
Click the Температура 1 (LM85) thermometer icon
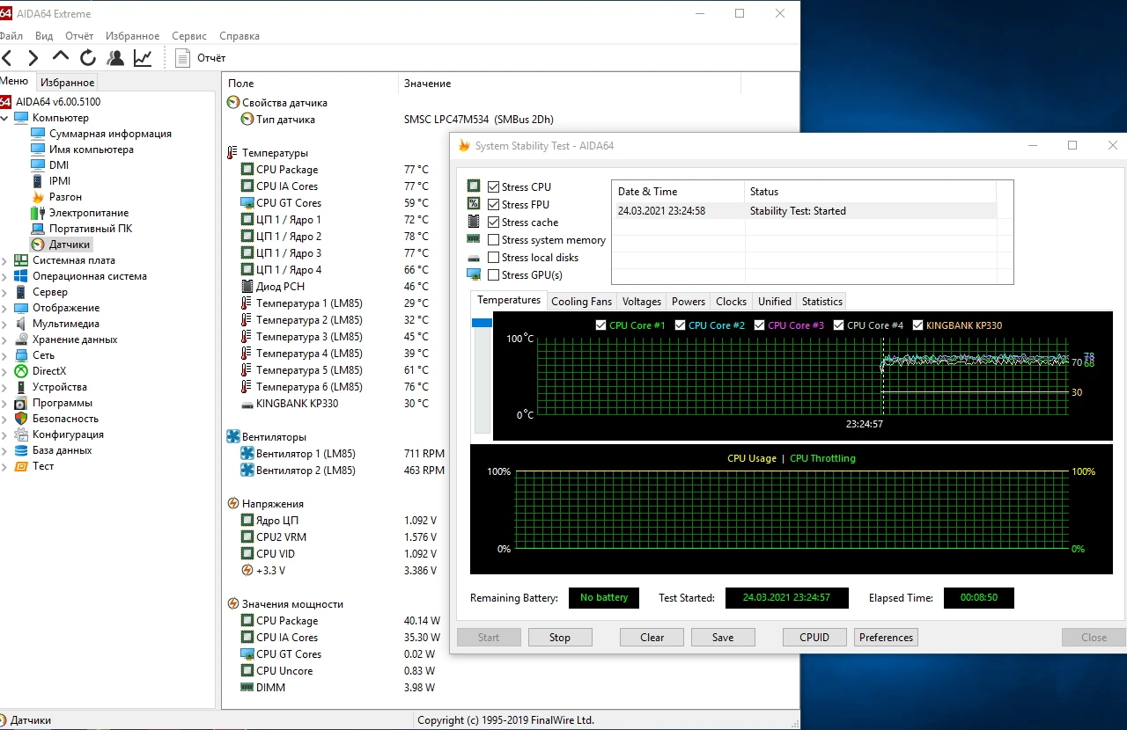point(247,303)
